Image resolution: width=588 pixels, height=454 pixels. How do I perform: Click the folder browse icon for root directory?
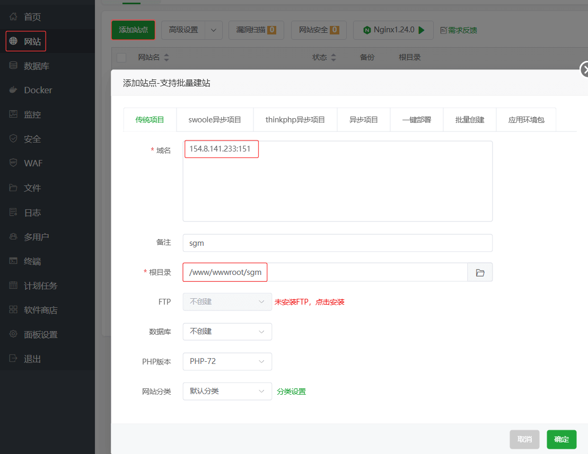pyautogui.click(x=480, y=272)
